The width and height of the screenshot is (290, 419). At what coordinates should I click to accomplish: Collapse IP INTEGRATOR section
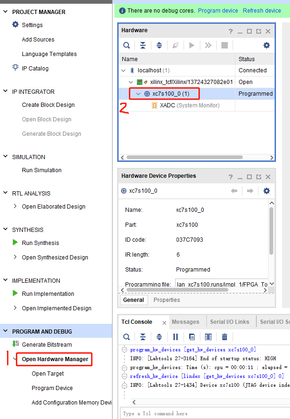click(5, 91)
